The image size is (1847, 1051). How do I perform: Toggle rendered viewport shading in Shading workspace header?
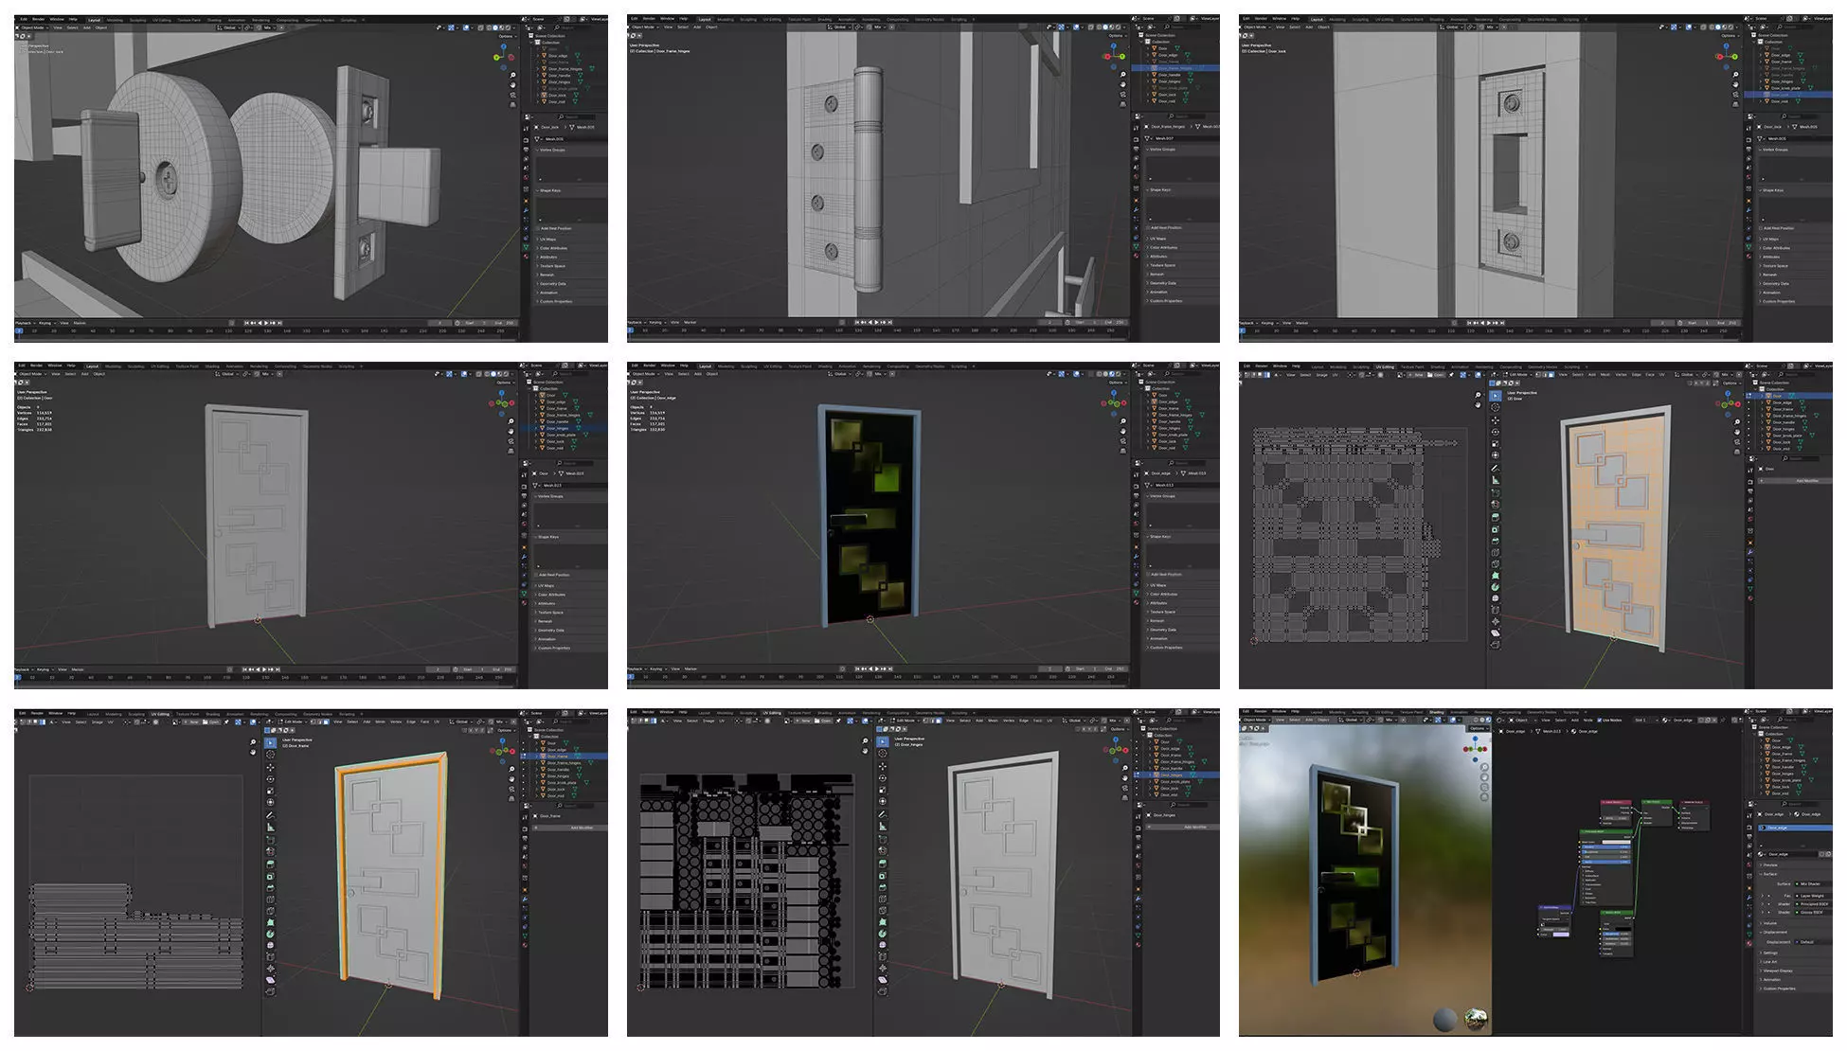(x=1488, y=720)
